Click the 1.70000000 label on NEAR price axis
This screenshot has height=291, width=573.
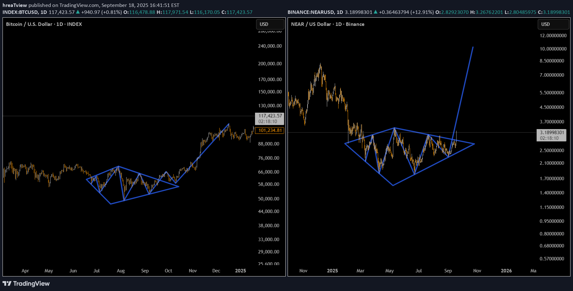pyautogui.click(x=552, y=179)
